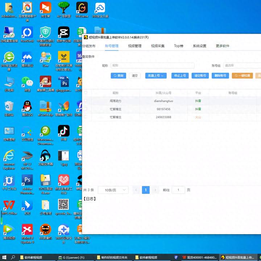Click the taskbar search magnifier icon

pos(13,257)
